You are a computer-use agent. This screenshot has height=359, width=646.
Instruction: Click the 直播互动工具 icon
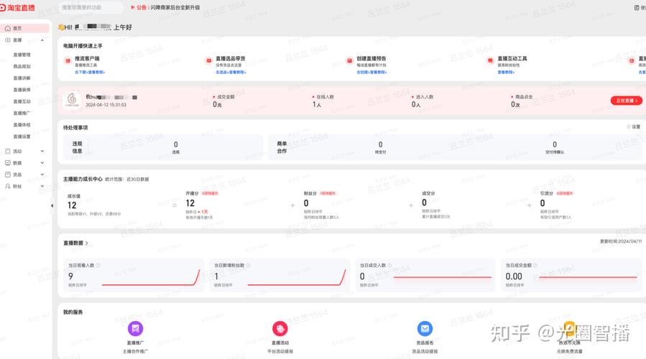click(490, 60)
